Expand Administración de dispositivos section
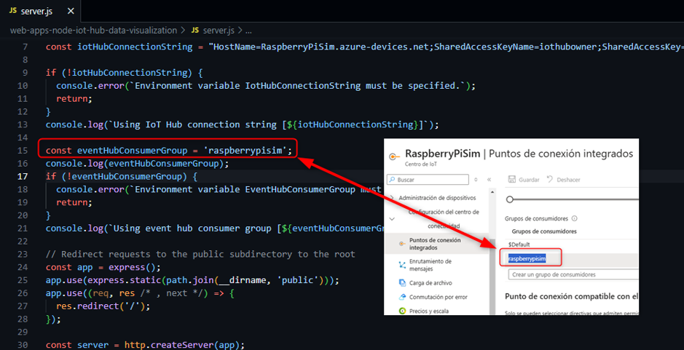The height and width of the screenshot is (350, 684). 393,198
